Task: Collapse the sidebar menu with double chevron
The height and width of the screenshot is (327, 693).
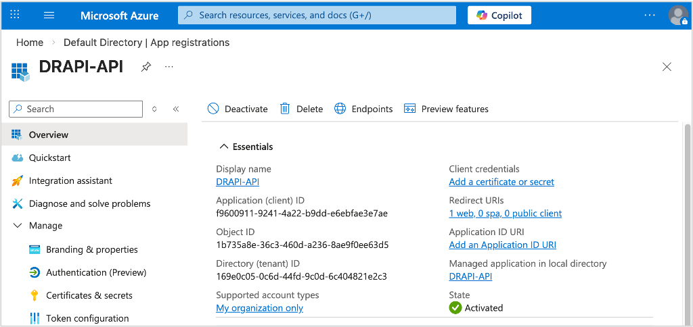Action: (176, 109)
